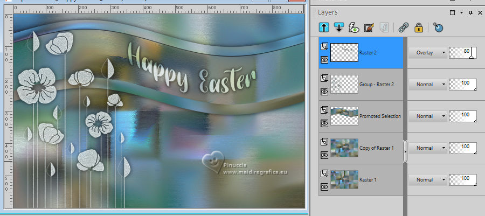Click the move layer down arrow icon

(339, 27)
